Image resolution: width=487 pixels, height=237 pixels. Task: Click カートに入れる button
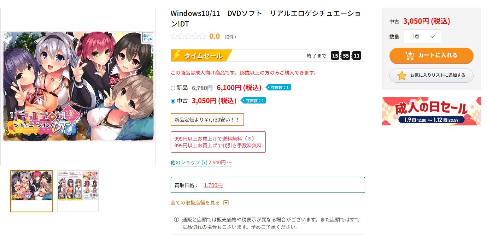[x=432, y=55]
